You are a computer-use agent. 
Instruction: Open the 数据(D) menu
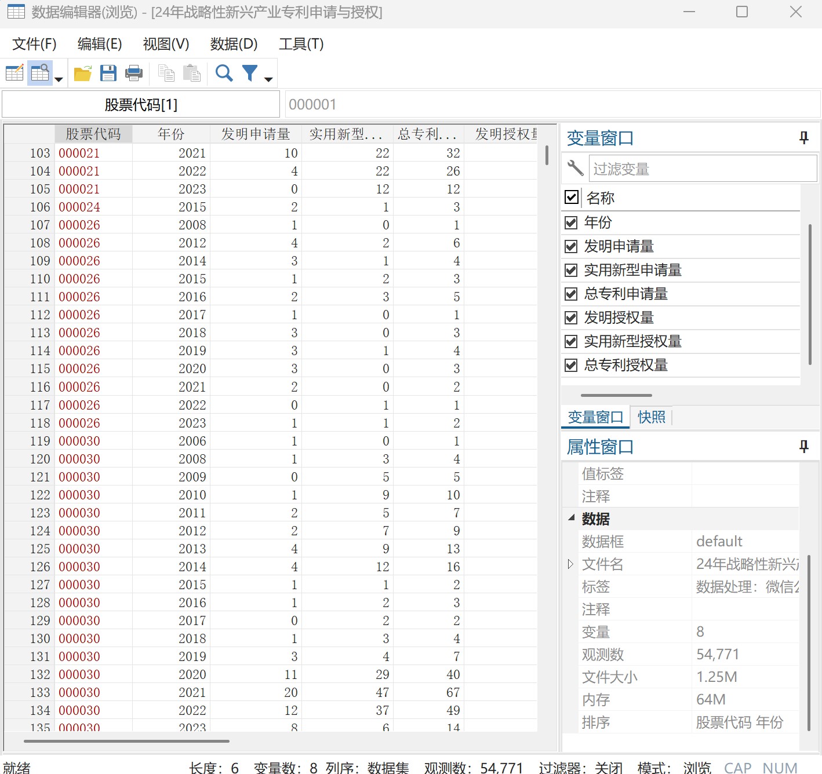point(234,44)
